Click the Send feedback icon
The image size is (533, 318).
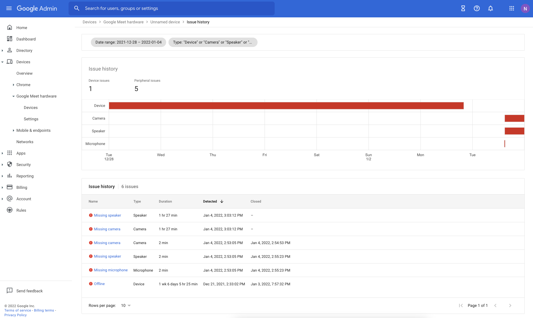(x=10, y=291)
